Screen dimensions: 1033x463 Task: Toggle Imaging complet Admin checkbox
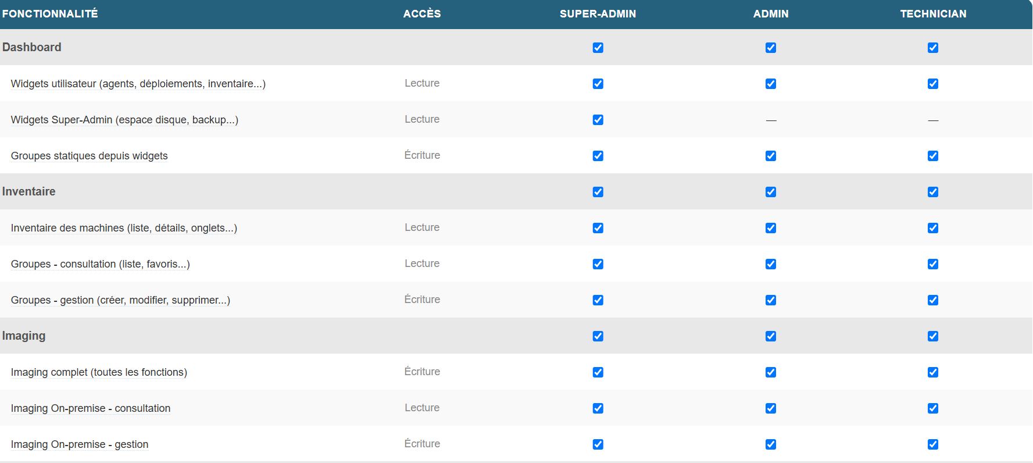(771, 372)
